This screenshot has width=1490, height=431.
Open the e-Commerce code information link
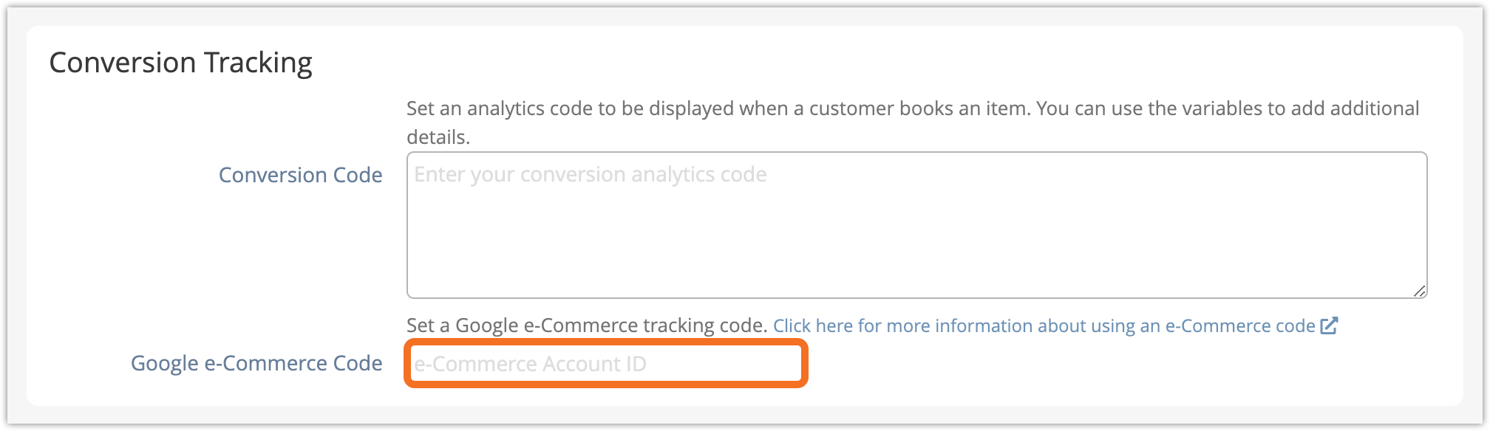point(1044,325)
